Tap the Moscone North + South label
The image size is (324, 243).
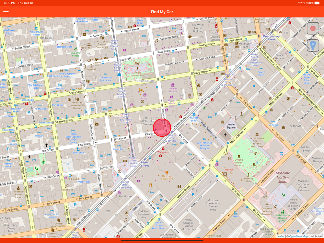click(x=283, y=177)
